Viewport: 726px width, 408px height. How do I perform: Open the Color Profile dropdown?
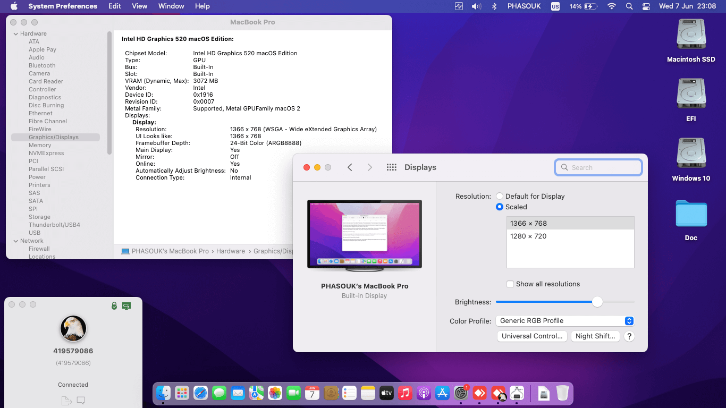pos(564,320)
